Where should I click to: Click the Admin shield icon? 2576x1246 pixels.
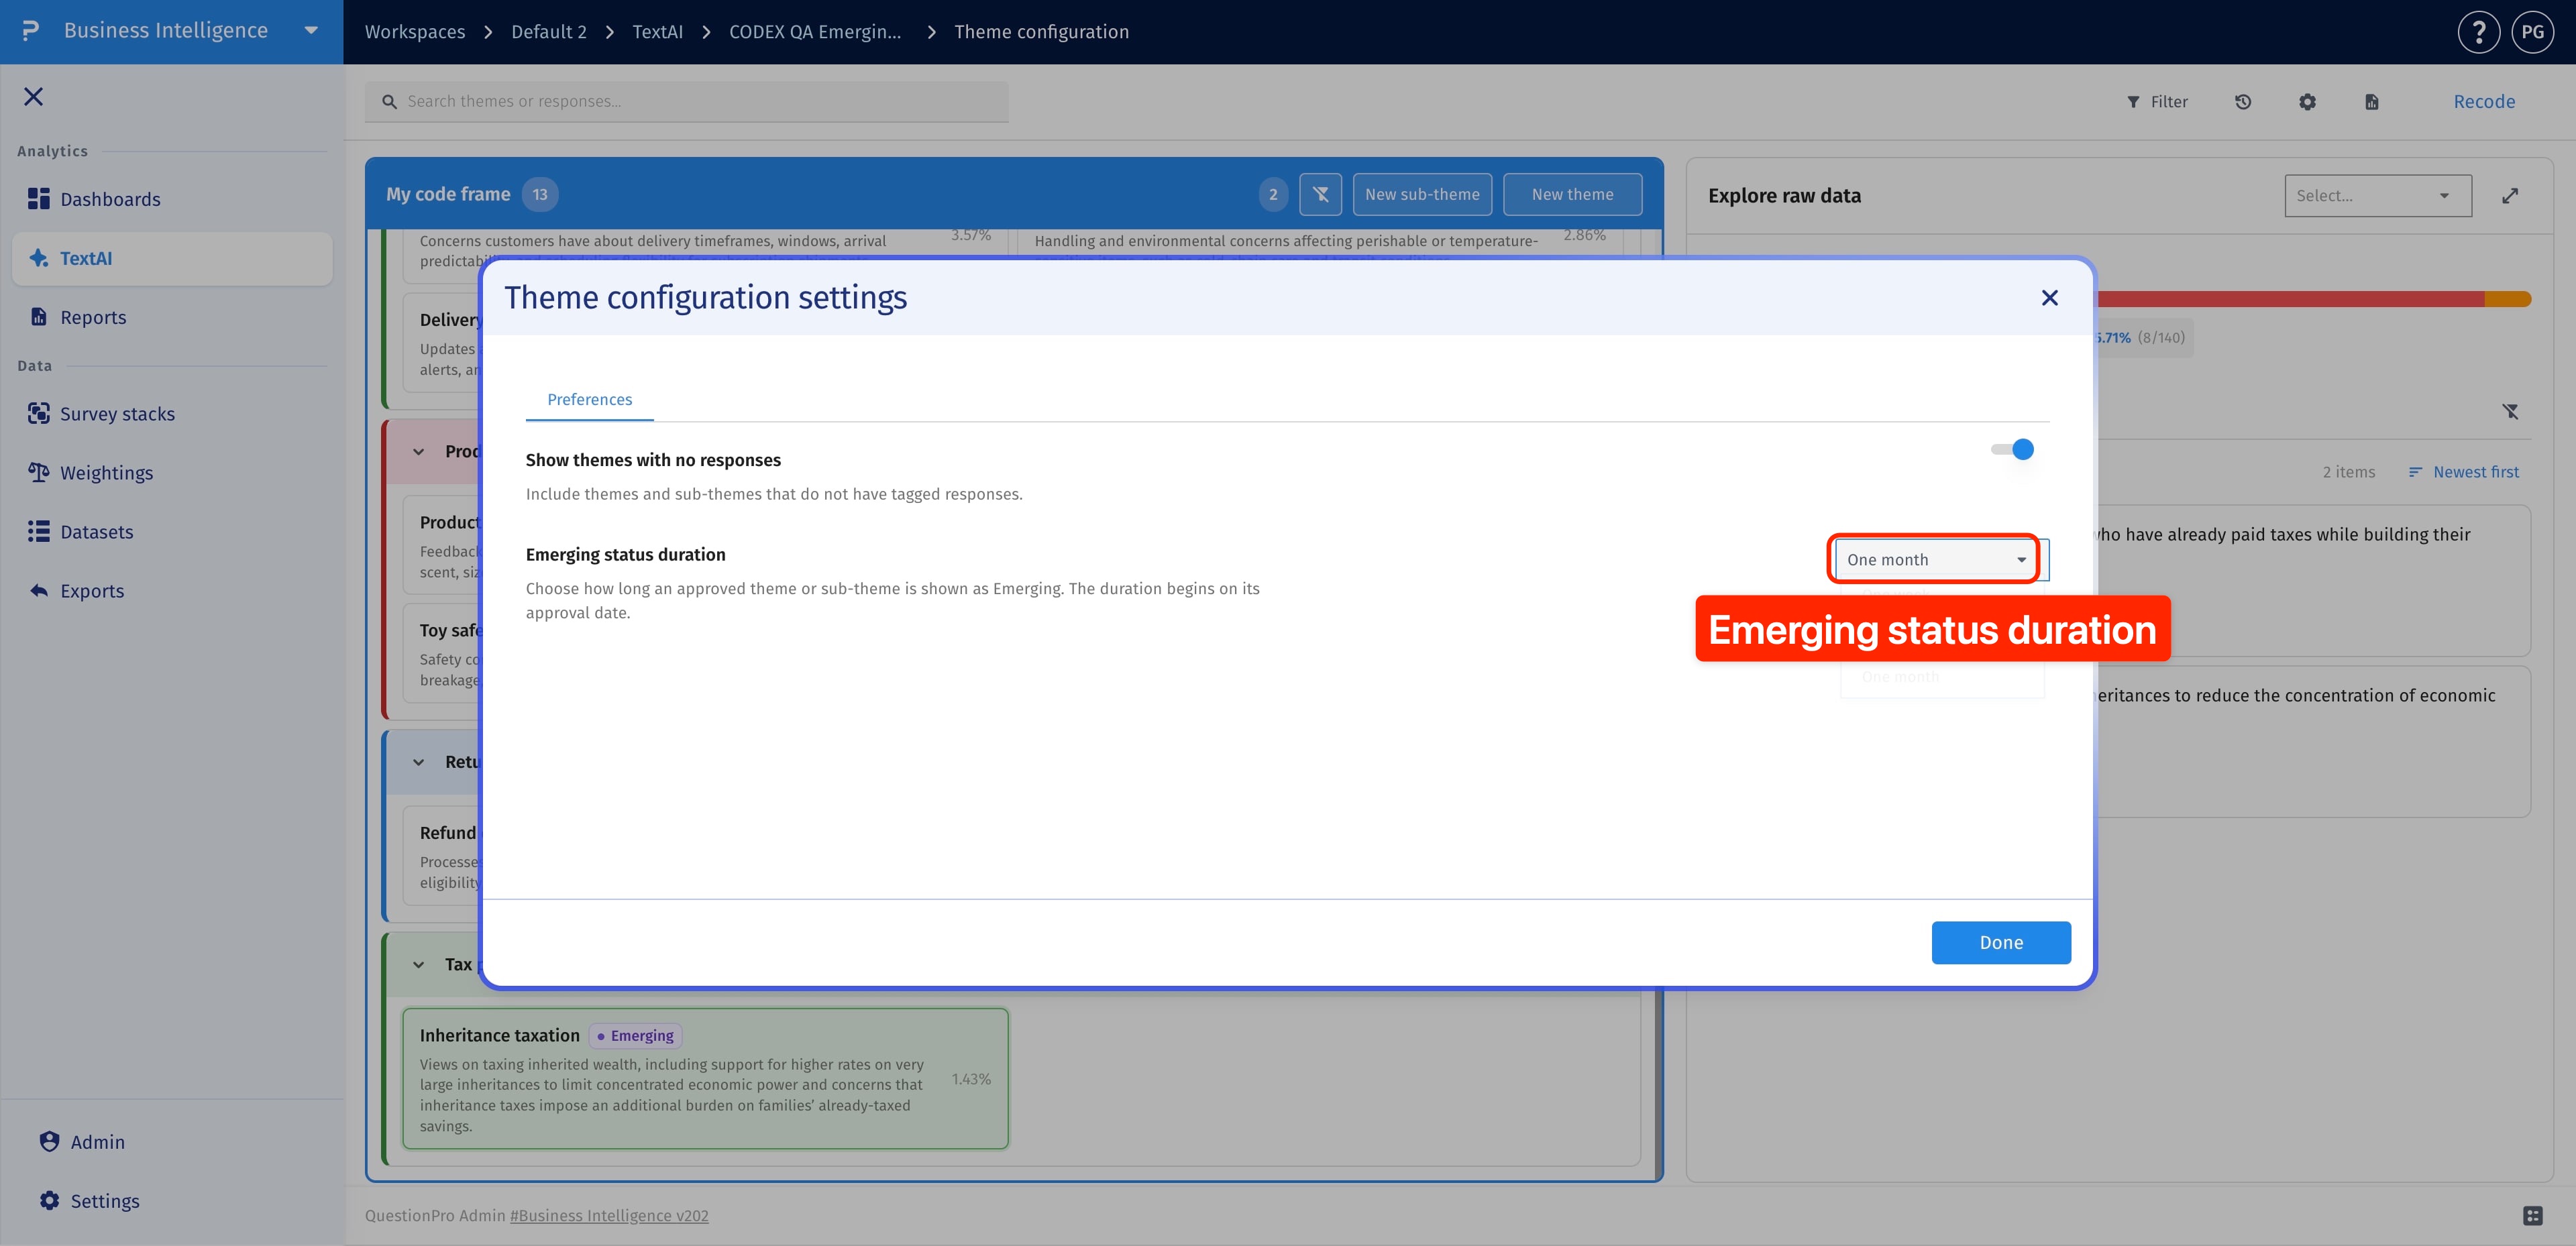pos(49,1142)
